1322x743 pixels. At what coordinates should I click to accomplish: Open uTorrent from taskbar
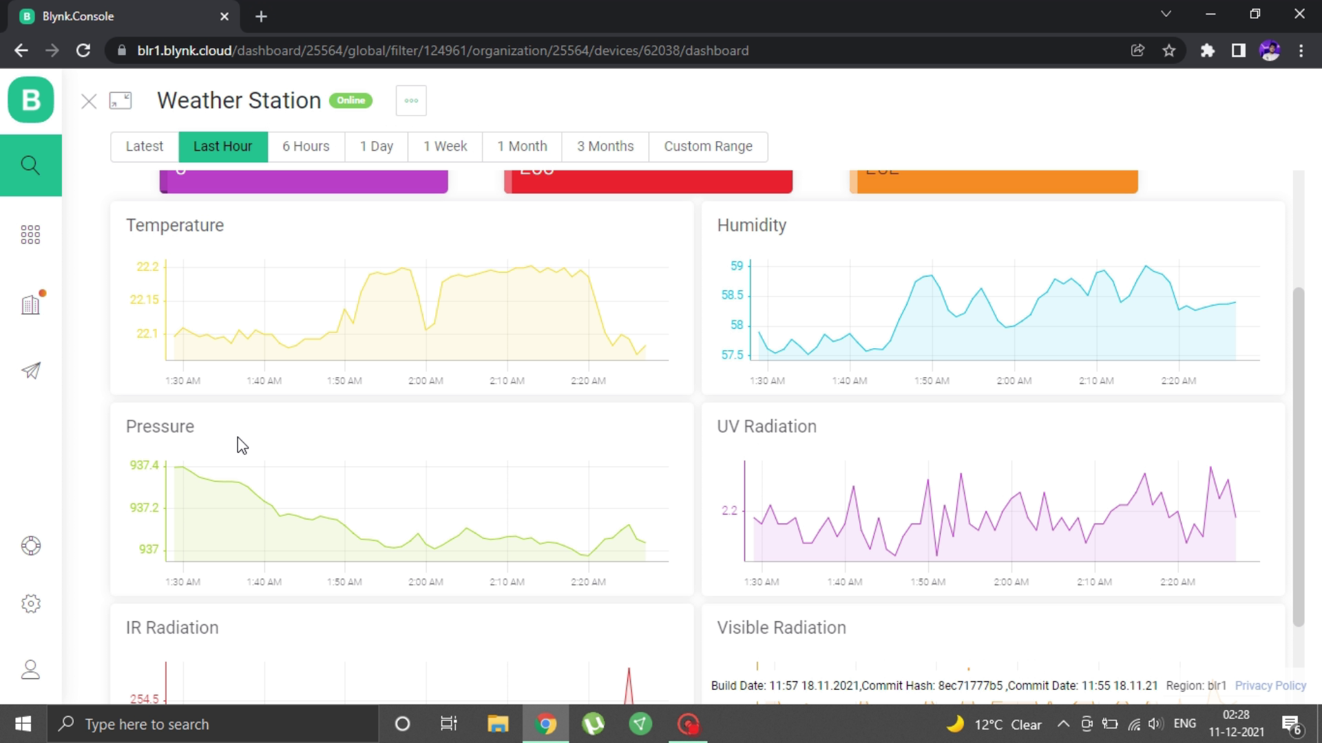tap(593, 724)
